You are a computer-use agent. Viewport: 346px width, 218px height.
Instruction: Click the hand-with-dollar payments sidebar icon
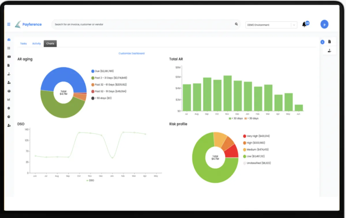pyautogui.click(x=9, y=74)
